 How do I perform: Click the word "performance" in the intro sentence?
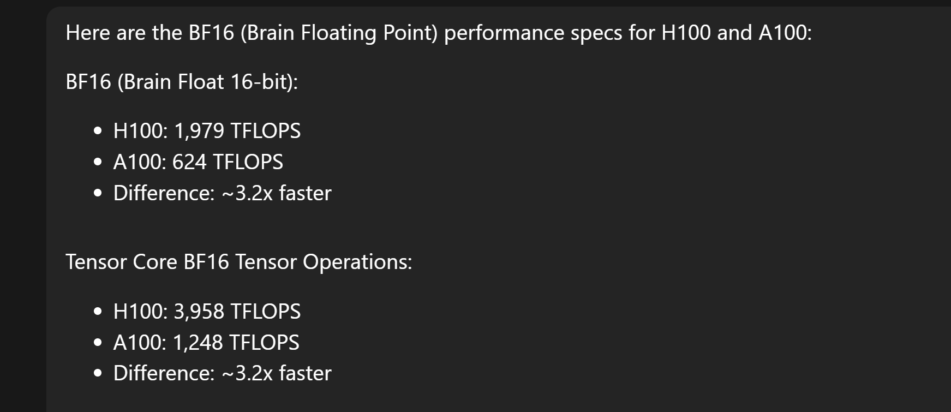[504, 33]
